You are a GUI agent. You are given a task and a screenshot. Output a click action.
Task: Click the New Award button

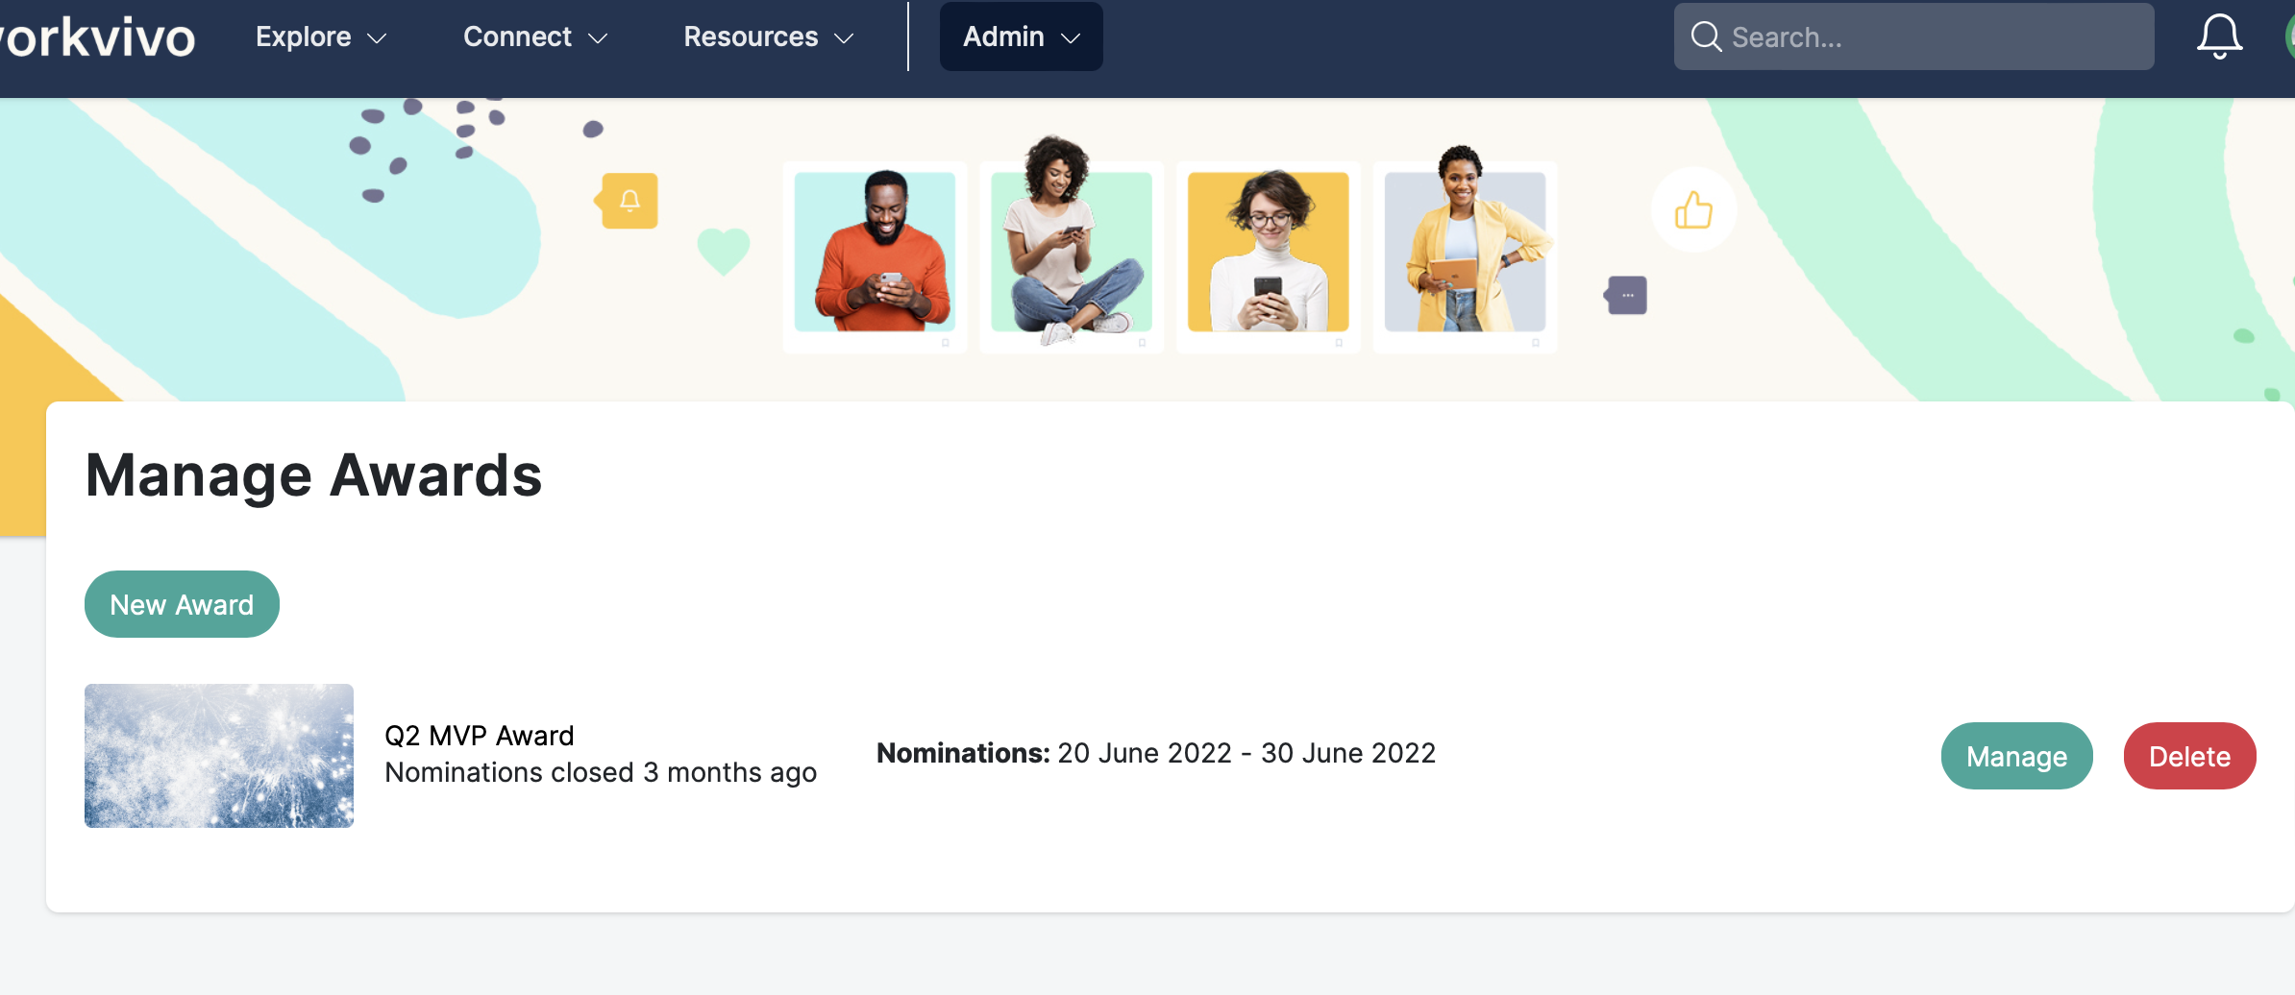coord(182,604)
